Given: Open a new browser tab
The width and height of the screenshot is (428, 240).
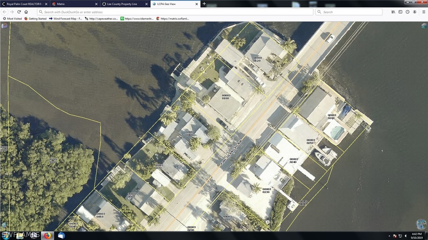Looking at the screenshot, I should [204, 4].
